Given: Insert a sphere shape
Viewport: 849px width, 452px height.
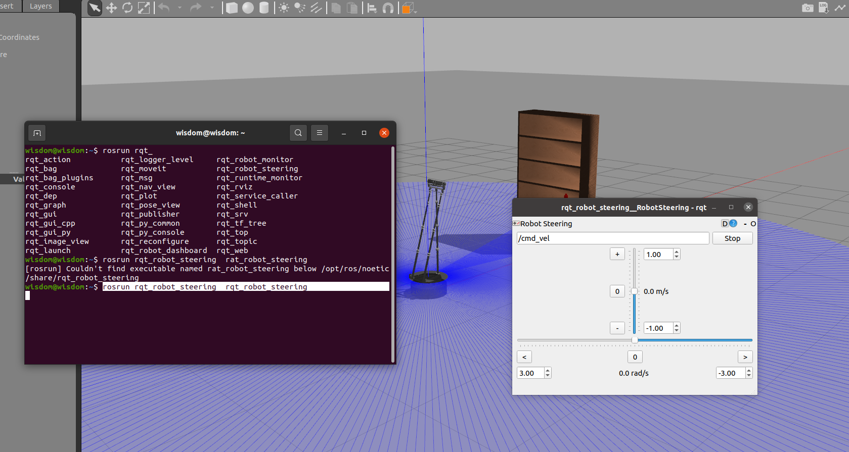Looking at the screenshot, I should pos(248,8).
